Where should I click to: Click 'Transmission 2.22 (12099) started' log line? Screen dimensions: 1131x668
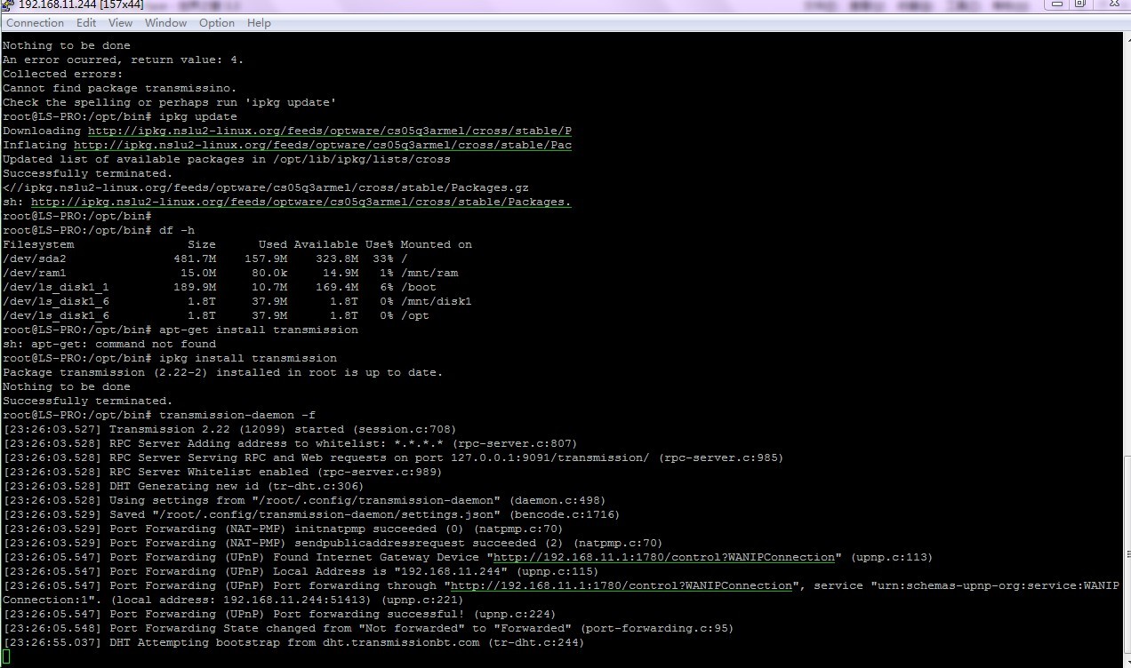point(230,430)
